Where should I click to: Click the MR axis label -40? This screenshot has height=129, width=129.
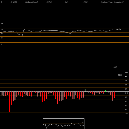click(x=126, y=101)
